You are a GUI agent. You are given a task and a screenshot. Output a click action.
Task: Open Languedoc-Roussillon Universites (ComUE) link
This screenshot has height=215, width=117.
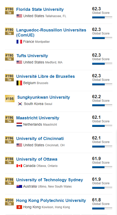tap(51, 33)
